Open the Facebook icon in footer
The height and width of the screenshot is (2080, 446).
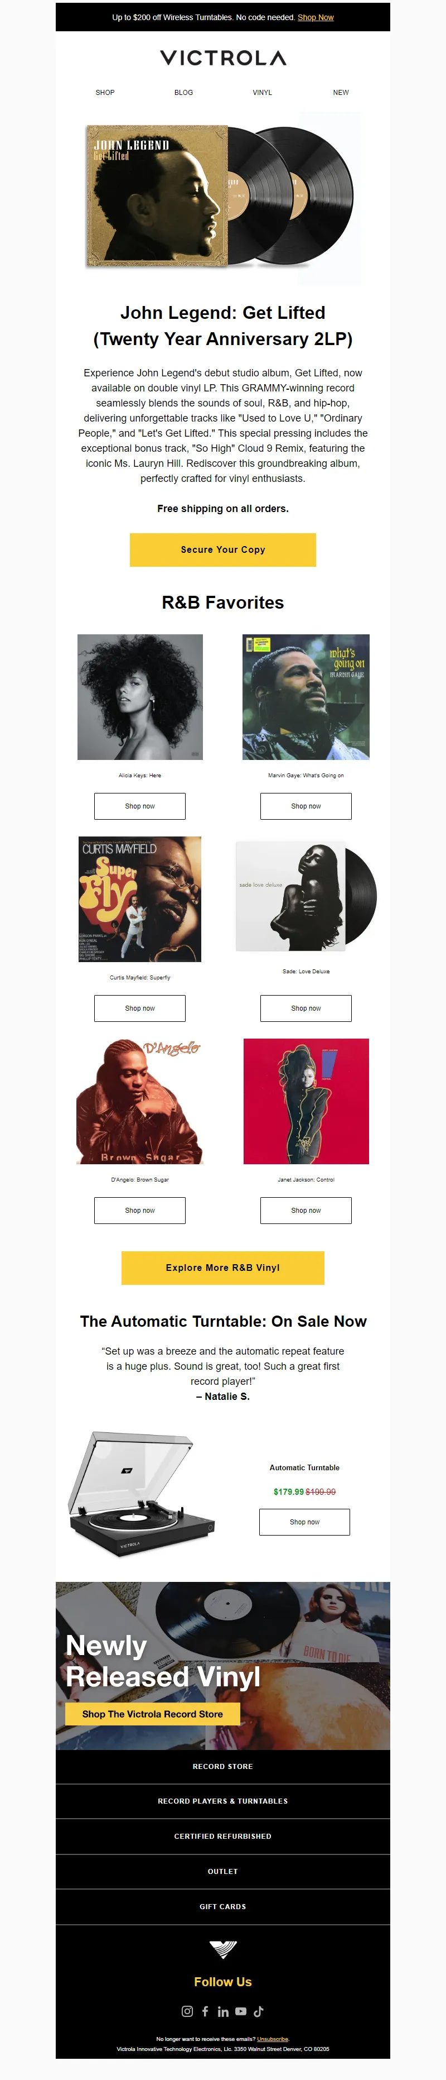[x=205, y=2011]
